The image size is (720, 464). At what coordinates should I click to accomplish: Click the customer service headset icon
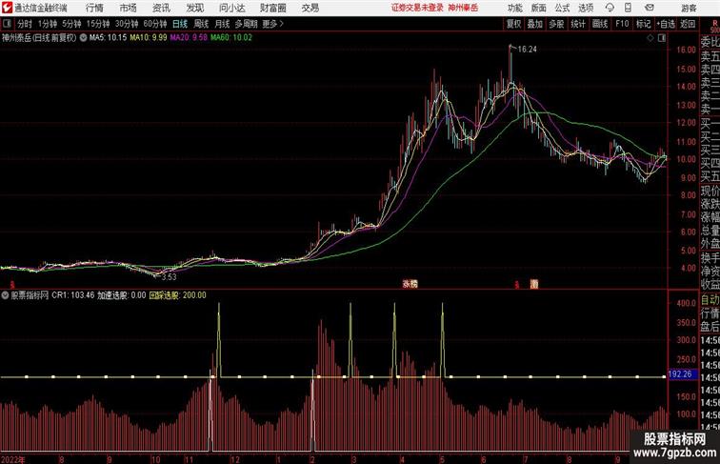coord(610,8)
